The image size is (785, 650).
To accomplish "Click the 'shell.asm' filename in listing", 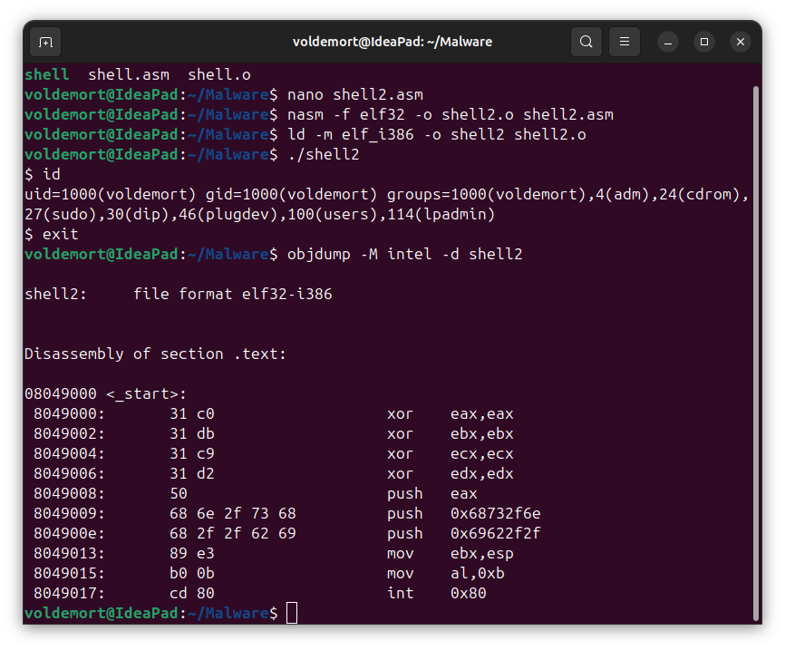I will [129, 74].
